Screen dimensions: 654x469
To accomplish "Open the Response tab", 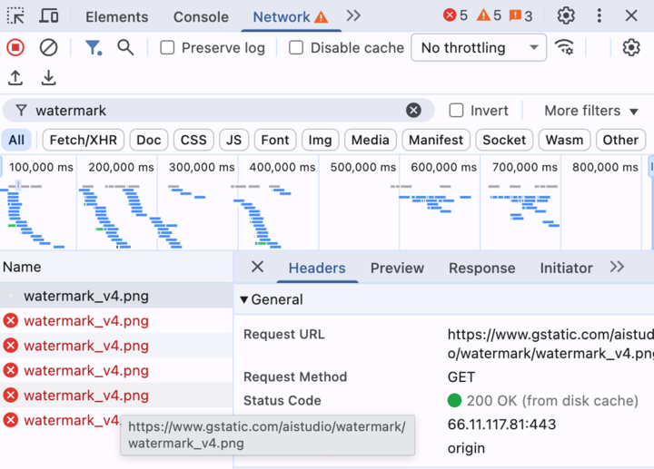I will [x=481, y=268].
